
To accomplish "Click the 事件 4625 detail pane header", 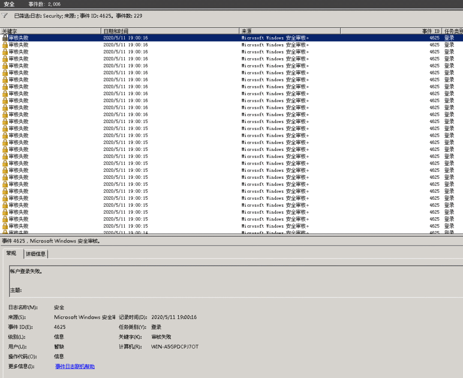I will (x=51, y=241).
